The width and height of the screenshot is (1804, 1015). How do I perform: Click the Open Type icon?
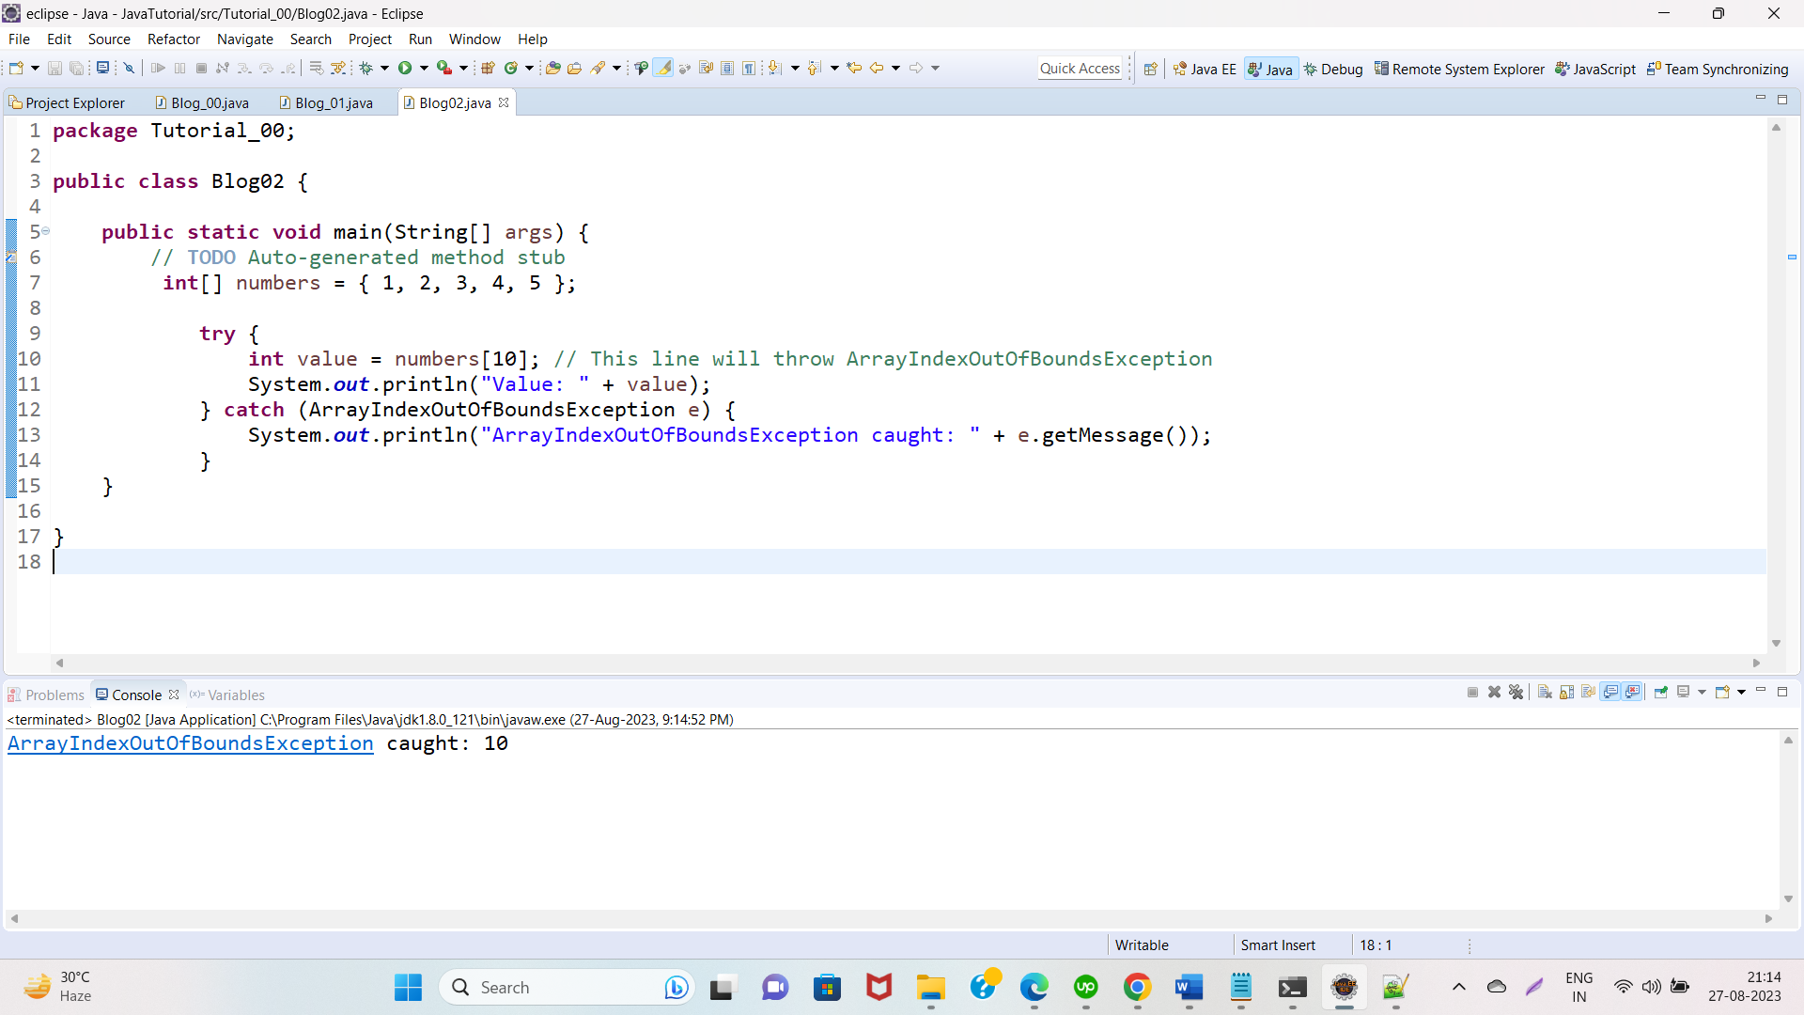pos(552,68)
